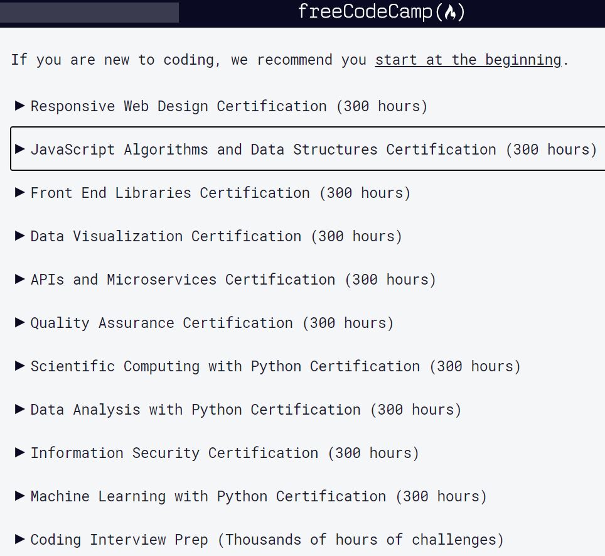Select 'Data Visualization Certification (300 hours)' text

point(217,236)
